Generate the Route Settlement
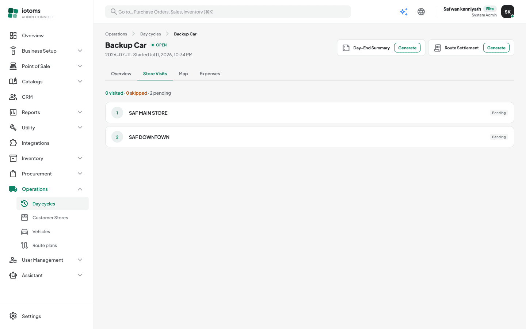This screenshot has width=526, height=329. [x=496, y=48]
